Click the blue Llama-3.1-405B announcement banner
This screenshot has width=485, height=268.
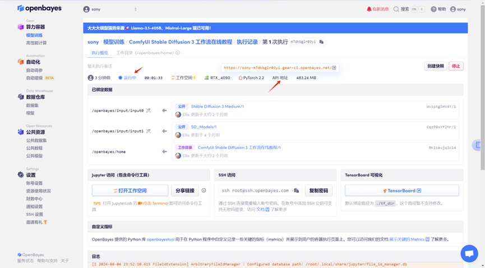tap(275, 28)
